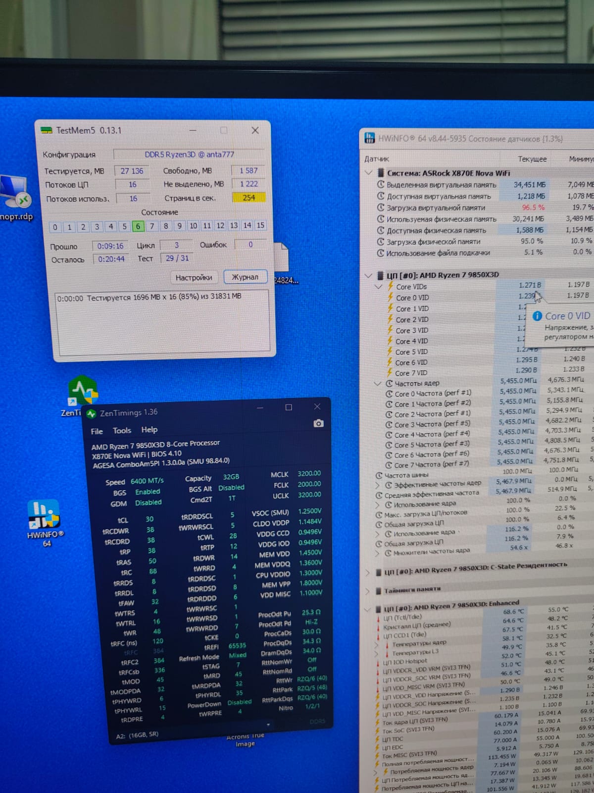Click the Speed value 6400 MT/s
The height and width of the screenshot is (793, 594).
pos(147,481)
